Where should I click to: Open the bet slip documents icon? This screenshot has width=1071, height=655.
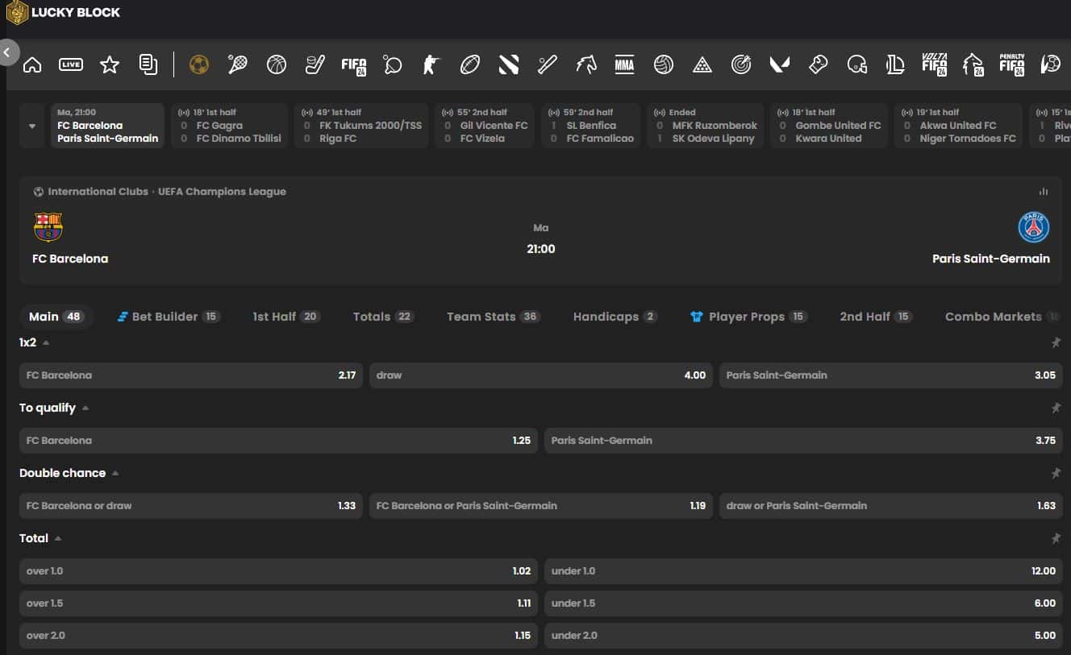pyautogui.click(x=148, y=64)
